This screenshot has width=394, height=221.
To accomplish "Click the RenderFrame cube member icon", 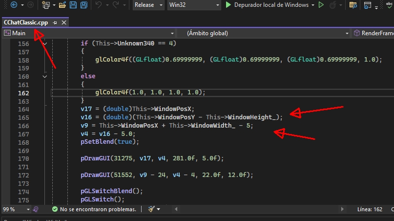I will 356,33.
